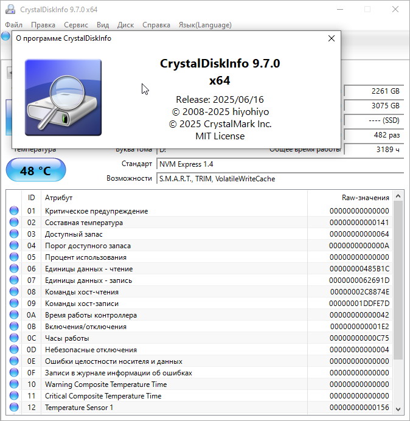The image size is (410, 421).
Task: Click status orb for Temperature Sensor 1 row
Action: click(x=14, y=407)
